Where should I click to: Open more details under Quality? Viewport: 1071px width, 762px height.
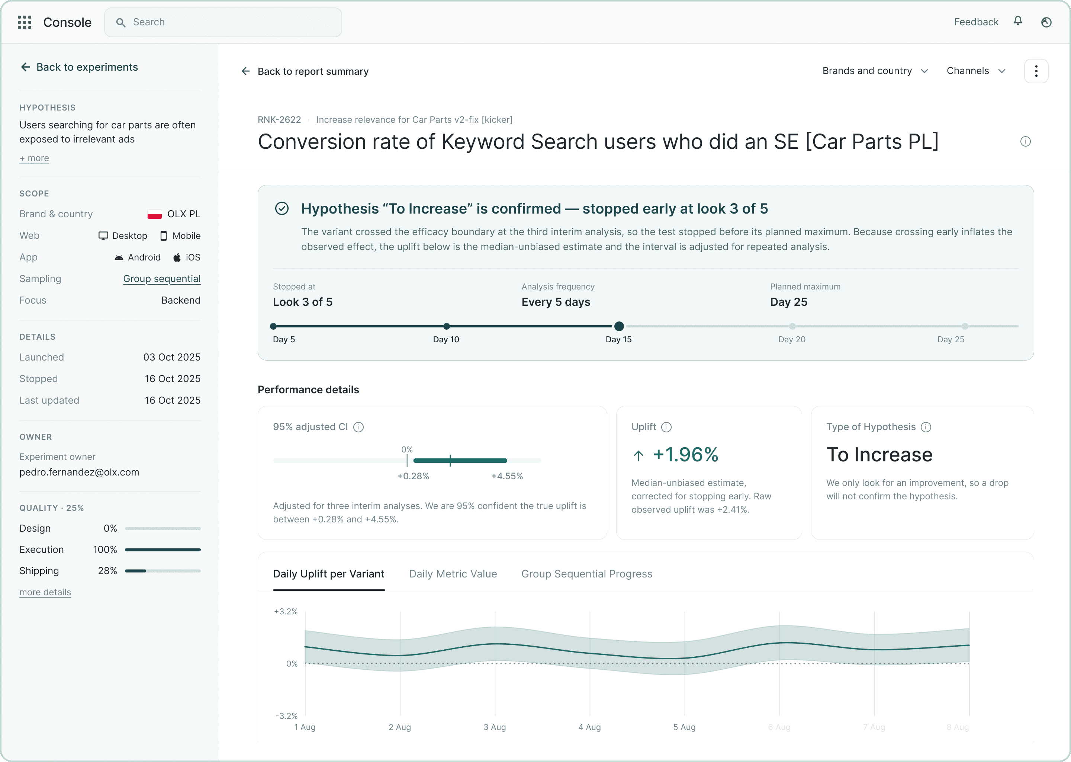click(x=45, y=592)
